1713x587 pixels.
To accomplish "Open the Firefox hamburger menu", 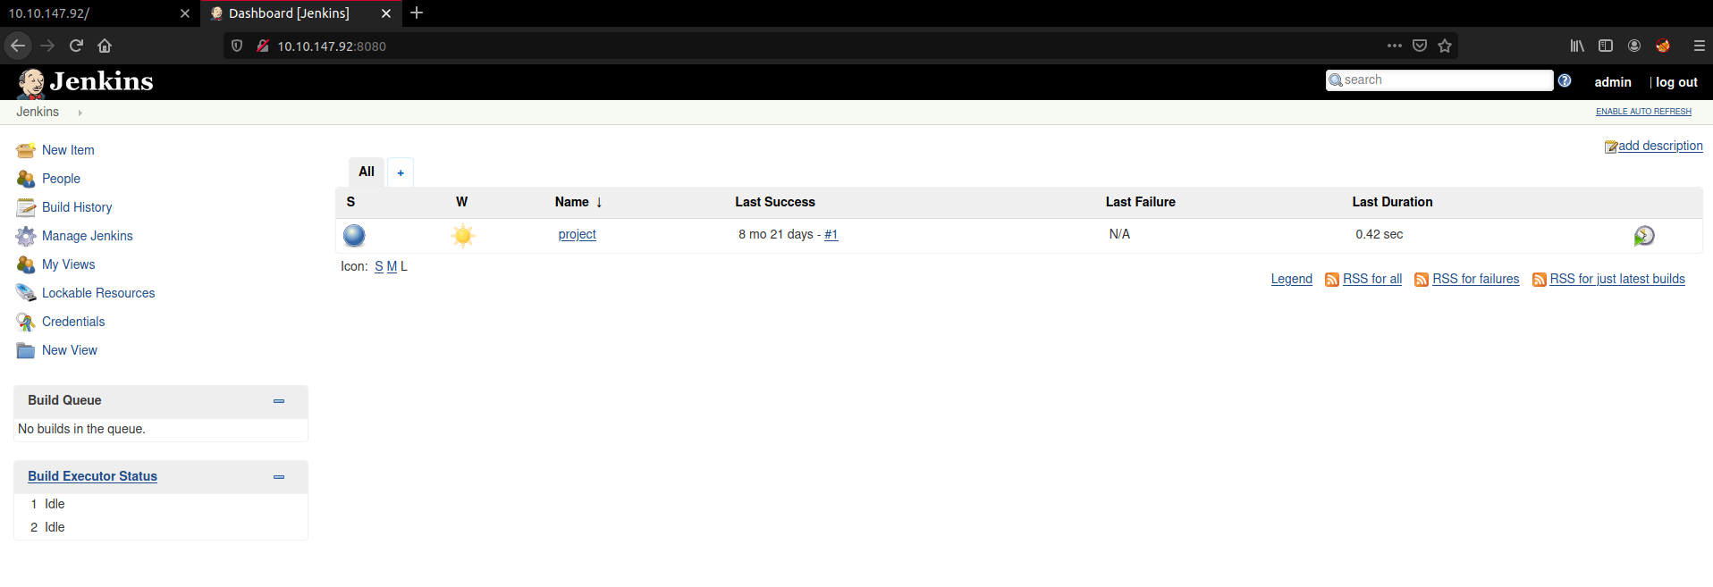I will click(x=1700, y=46).
